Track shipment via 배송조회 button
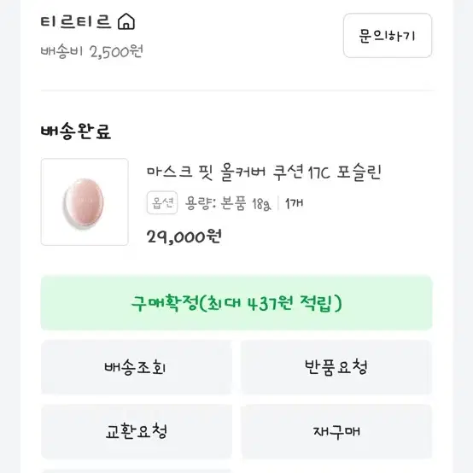The height and width of the screenshot is (473, 473). 137,367
